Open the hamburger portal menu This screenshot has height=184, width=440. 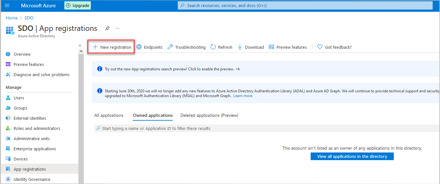(7, 5)
